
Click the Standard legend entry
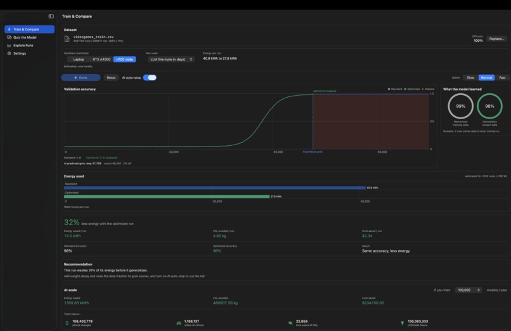tap(395, 89)
